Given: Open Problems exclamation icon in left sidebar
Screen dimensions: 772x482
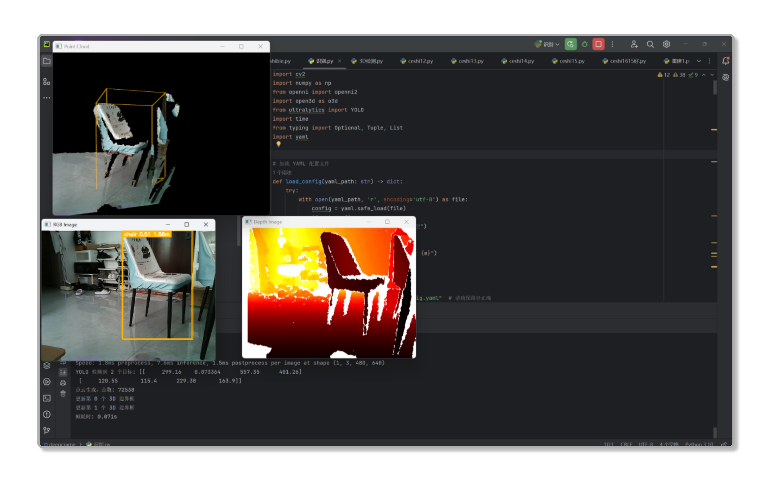Looking at the screenshot, I should [47, 414].
